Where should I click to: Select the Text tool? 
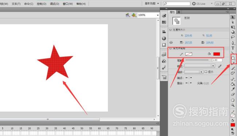coord(233,48)
